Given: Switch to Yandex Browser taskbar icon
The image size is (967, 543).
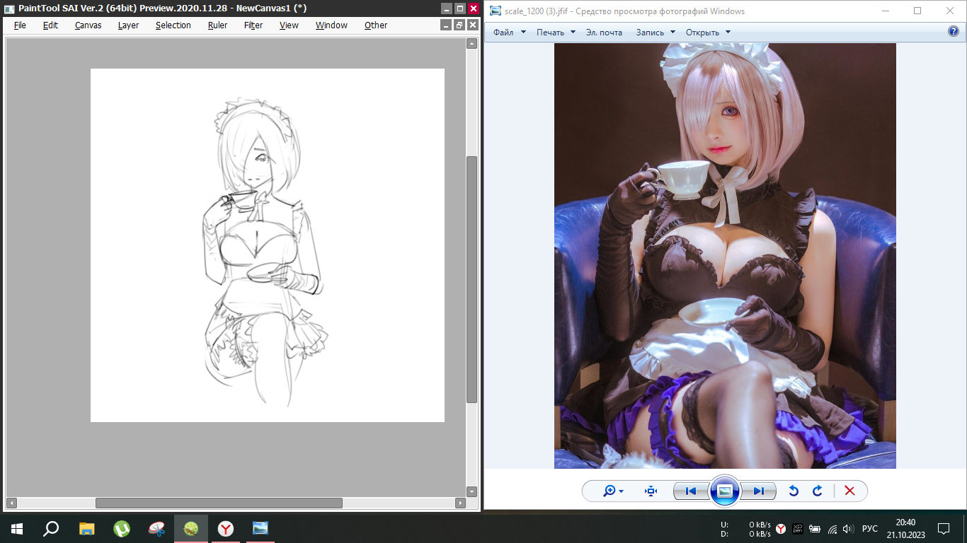Looking at the screenshot, I should 226,528.
